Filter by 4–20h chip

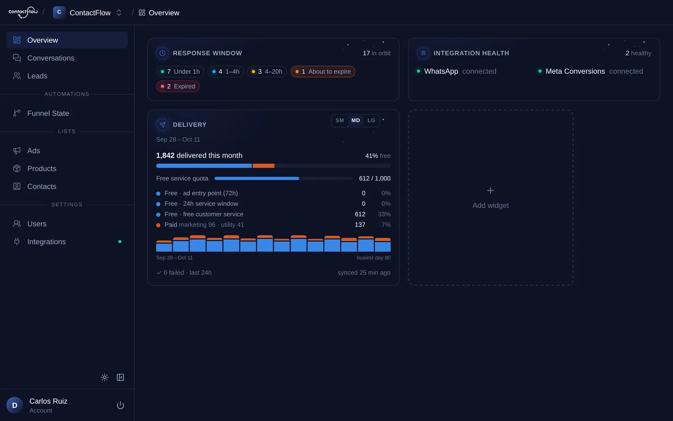click(x=267, y=72)
